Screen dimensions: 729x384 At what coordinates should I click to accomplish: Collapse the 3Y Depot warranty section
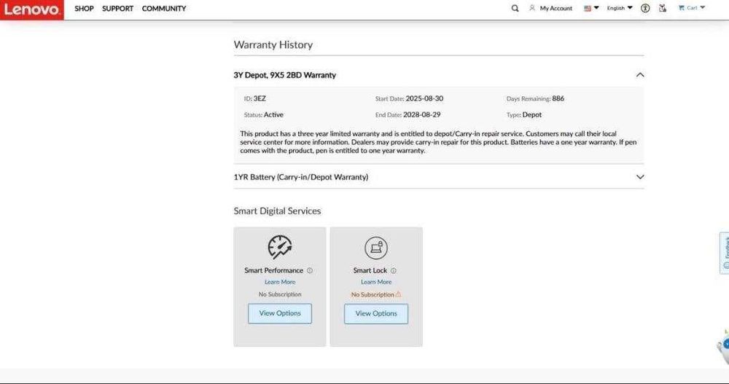(640, 75)
